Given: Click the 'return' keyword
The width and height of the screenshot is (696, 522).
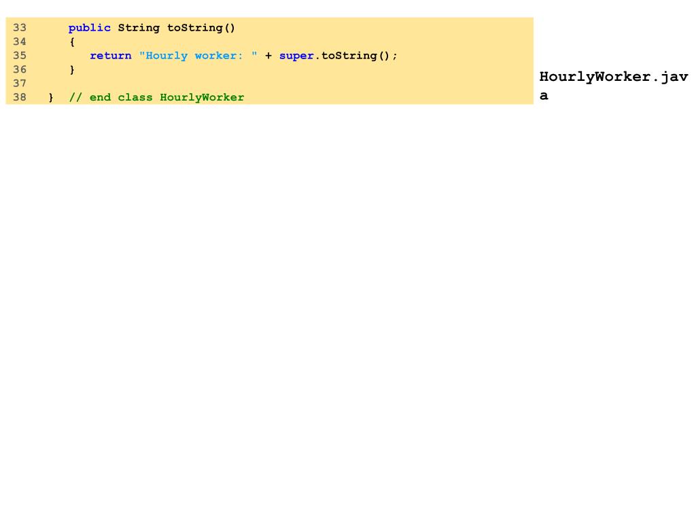Looking at the screenshot, I should (111, 56).
